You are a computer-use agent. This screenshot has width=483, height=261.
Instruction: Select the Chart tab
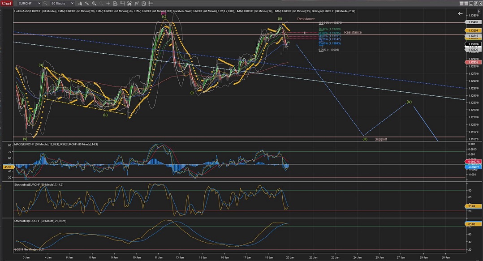pyautogui.click(x=7, y=3)
